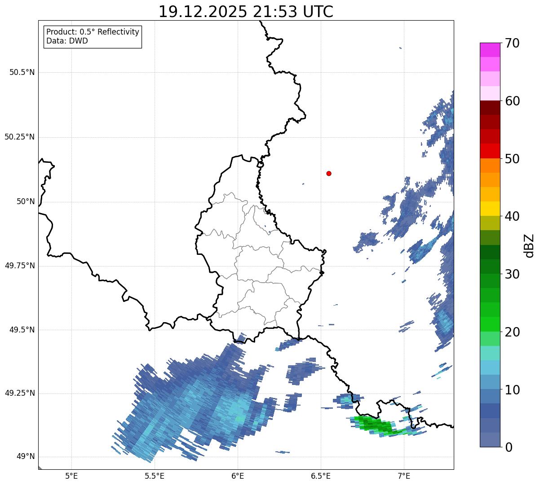Screen dimensions: 540x485
Task: Click the 49.25°N latitude label
Action: coord(19,393)
